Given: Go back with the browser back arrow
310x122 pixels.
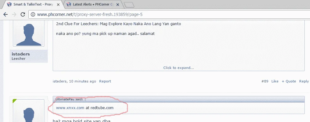Looking at the screenshot, I should tap(6, 14).
